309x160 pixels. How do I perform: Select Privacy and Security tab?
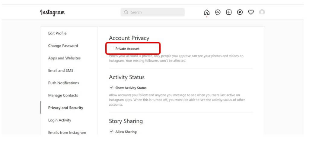[65, 108]
